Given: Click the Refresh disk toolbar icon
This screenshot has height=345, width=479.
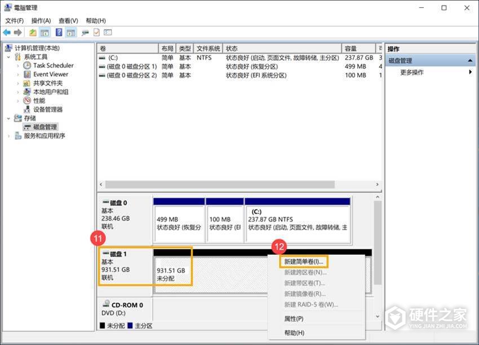Looking at the screenshot, I should [x=85, y=32].
